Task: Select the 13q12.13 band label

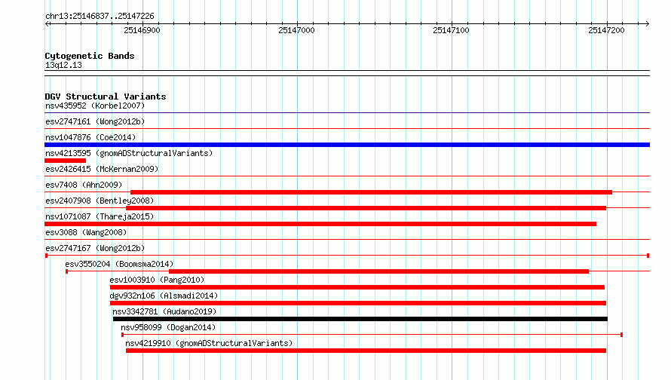Action: (x=63, y=65)
